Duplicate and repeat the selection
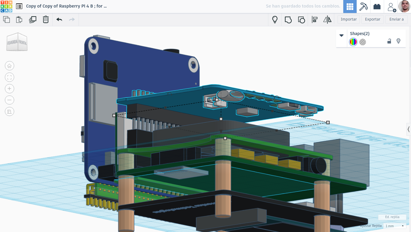The width and height of the screenshot is (411, 232). tap(32, 20)
